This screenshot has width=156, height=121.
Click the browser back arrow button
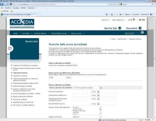point(2,4)
